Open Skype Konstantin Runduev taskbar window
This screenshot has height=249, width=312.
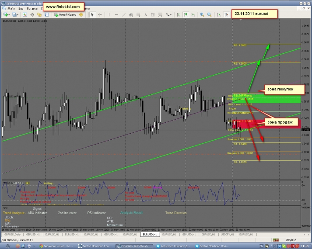pos(173,246)
